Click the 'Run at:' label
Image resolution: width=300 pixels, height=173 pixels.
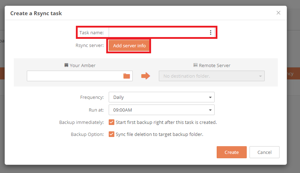[96, 110]
